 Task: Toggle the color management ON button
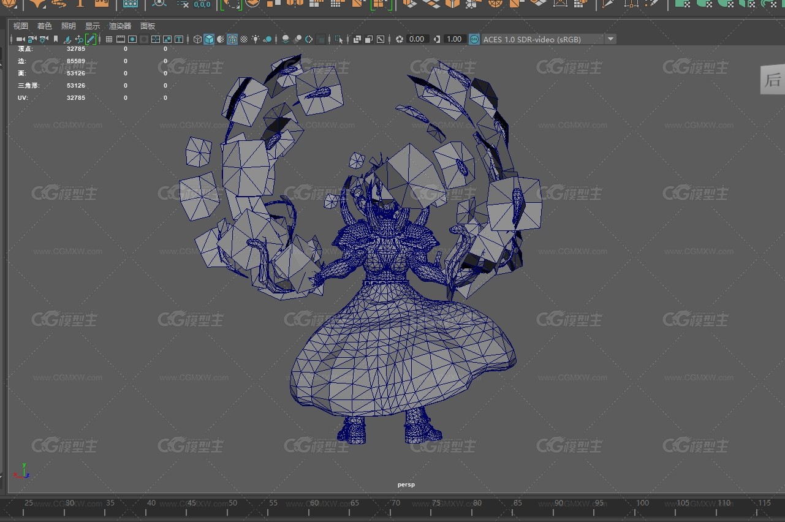click(474, 39)
